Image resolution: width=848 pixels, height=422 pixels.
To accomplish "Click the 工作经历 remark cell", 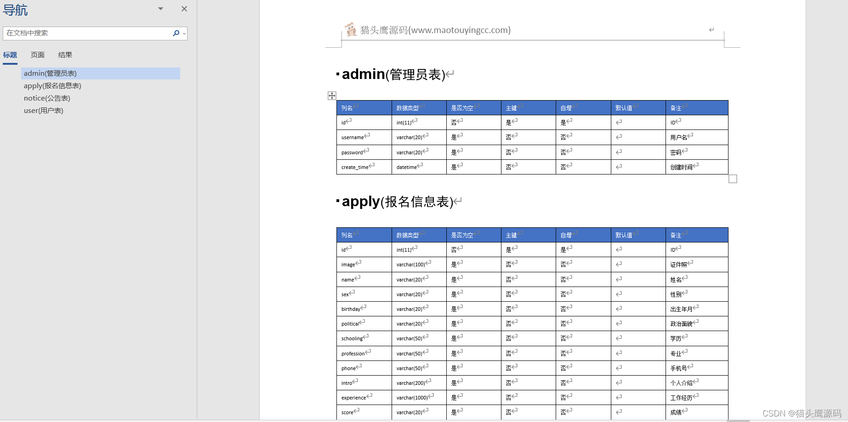I will coord(697,398).
